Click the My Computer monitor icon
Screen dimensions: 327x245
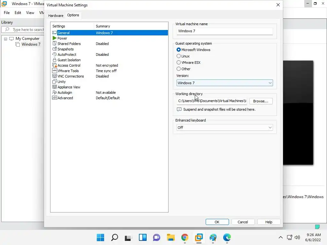(11, 39)
